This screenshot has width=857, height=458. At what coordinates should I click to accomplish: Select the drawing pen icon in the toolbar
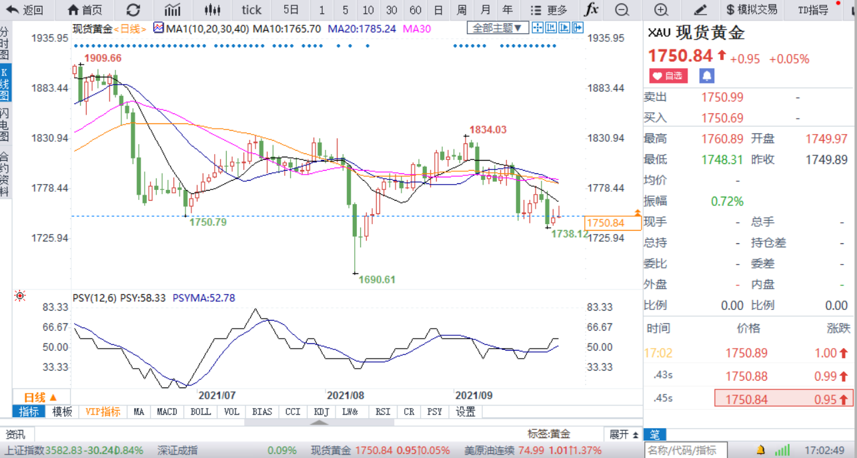click(700, 10)
